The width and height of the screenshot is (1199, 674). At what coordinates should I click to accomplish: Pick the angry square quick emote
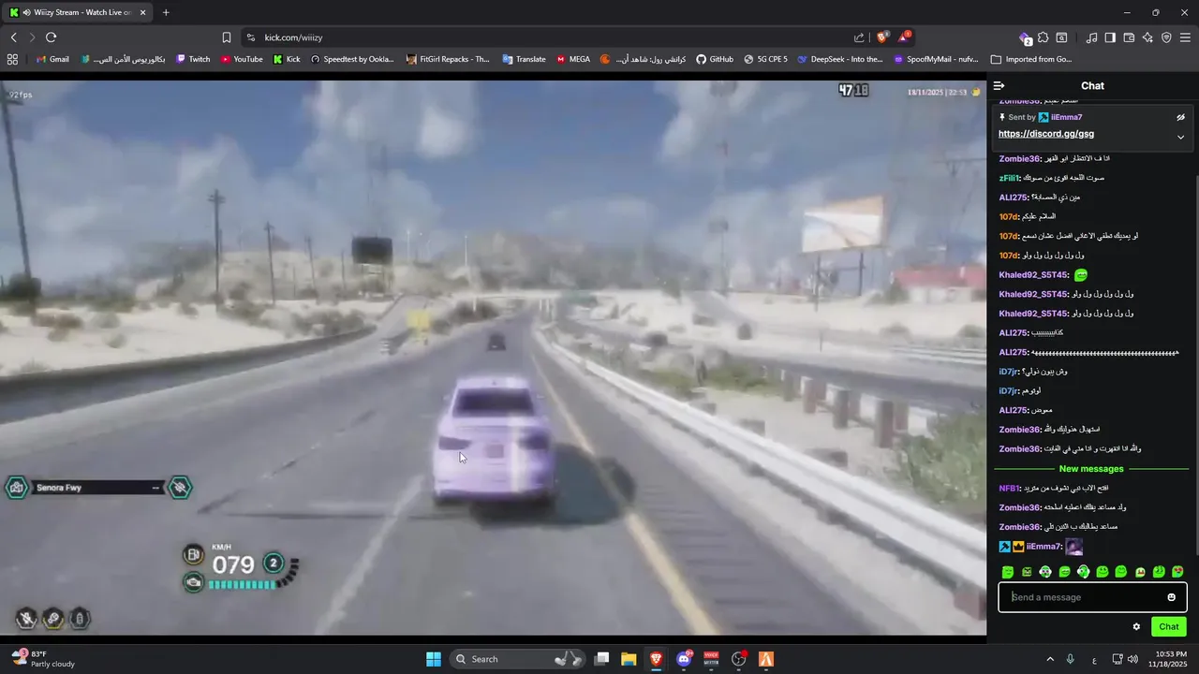pos(1027,572)
